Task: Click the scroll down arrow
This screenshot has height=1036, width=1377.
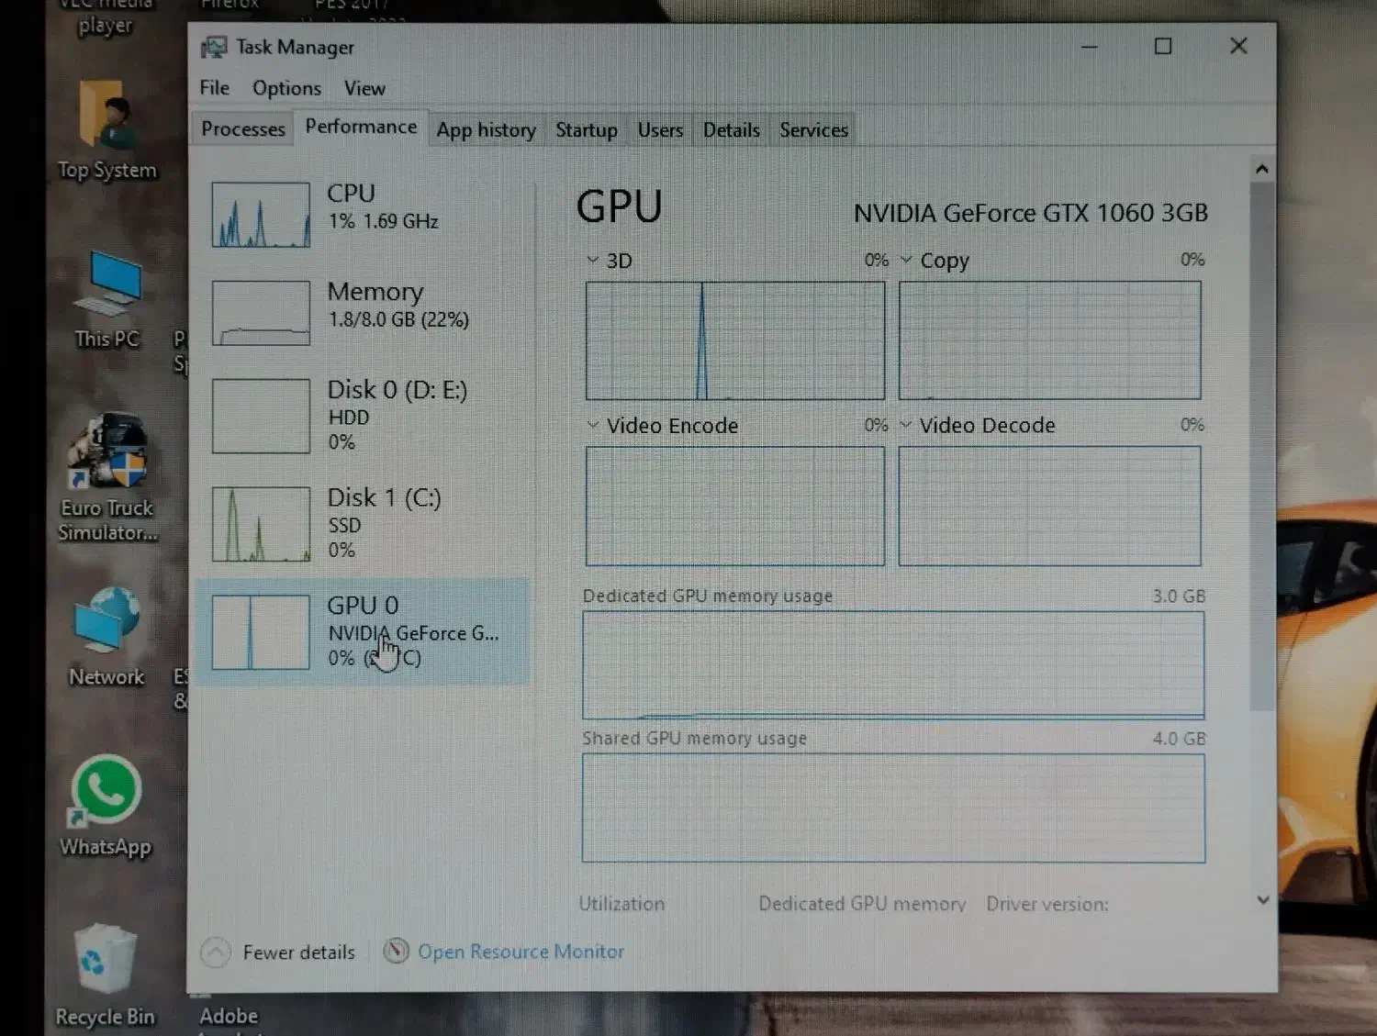Action: (x=1262, y=900)
